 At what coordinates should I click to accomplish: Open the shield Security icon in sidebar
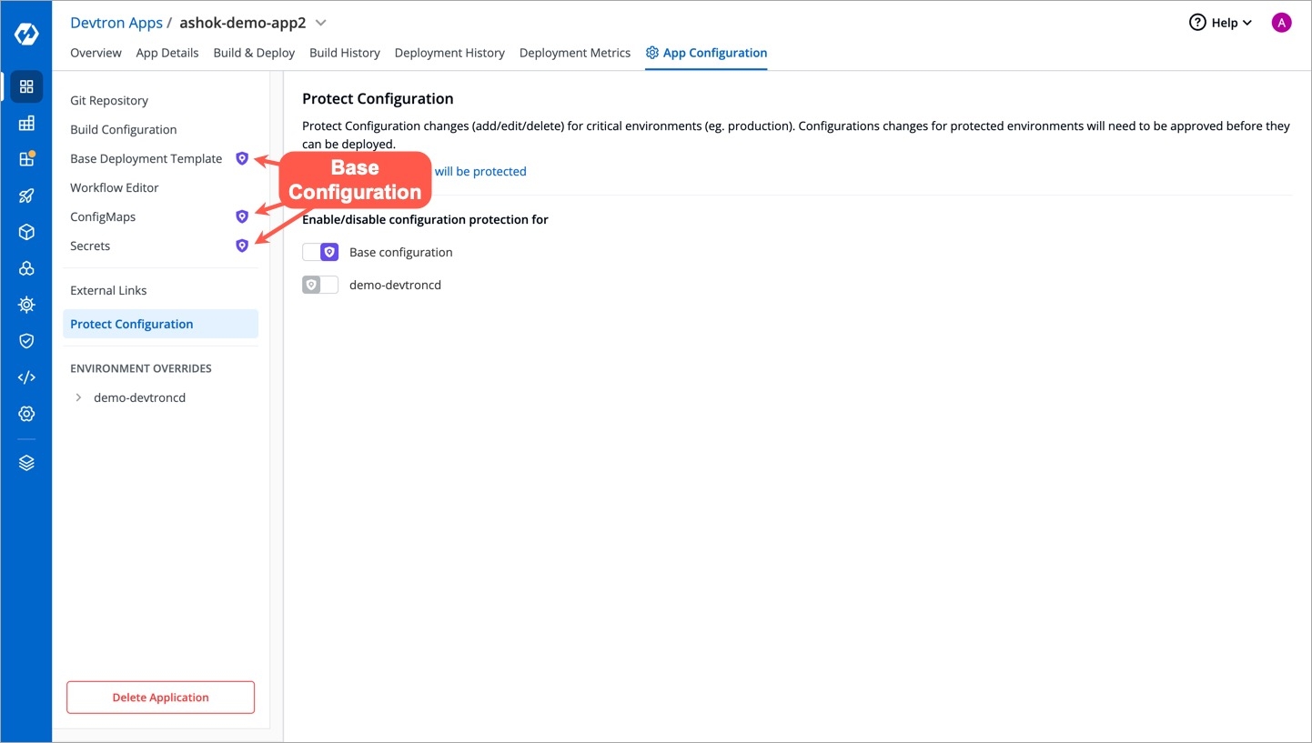coord(26,341)
